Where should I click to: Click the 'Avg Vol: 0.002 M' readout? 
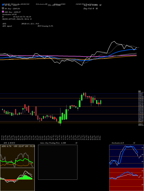[92, 5]
